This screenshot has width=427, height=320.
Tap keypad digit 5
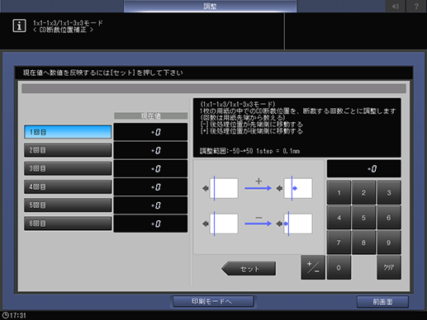[x=363, y=218]
